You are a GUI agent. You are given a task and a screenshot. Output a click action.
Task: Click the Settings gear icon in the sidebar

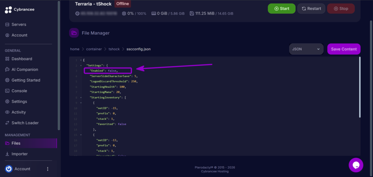tap(7, 102)
